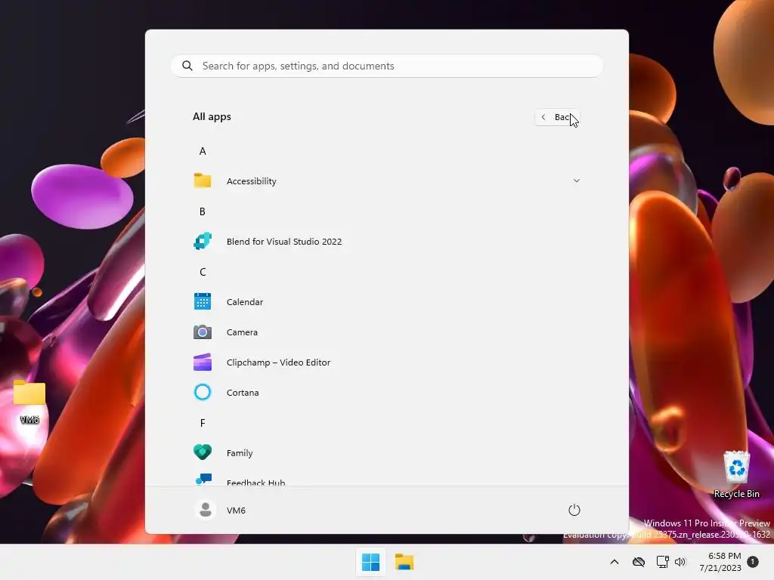
Task: Select the Camera list entry
Action: point(386,332)
